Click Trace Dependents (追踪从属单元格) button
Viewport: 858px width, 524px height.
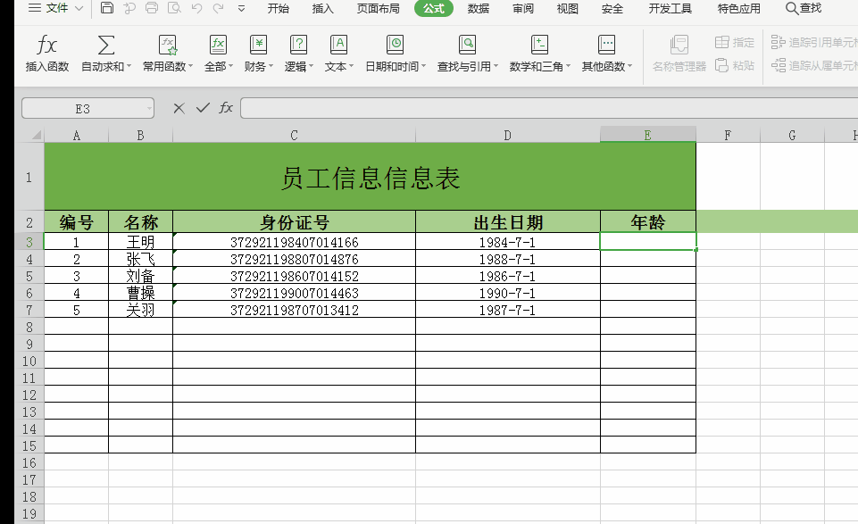814,66
